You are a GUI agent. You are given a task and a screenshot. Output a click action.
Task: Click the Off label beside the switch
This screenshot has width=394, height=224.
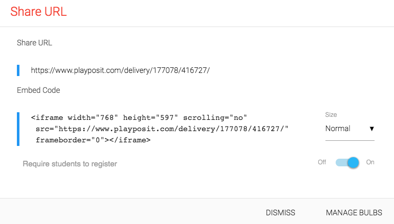[x=322, y=162]
